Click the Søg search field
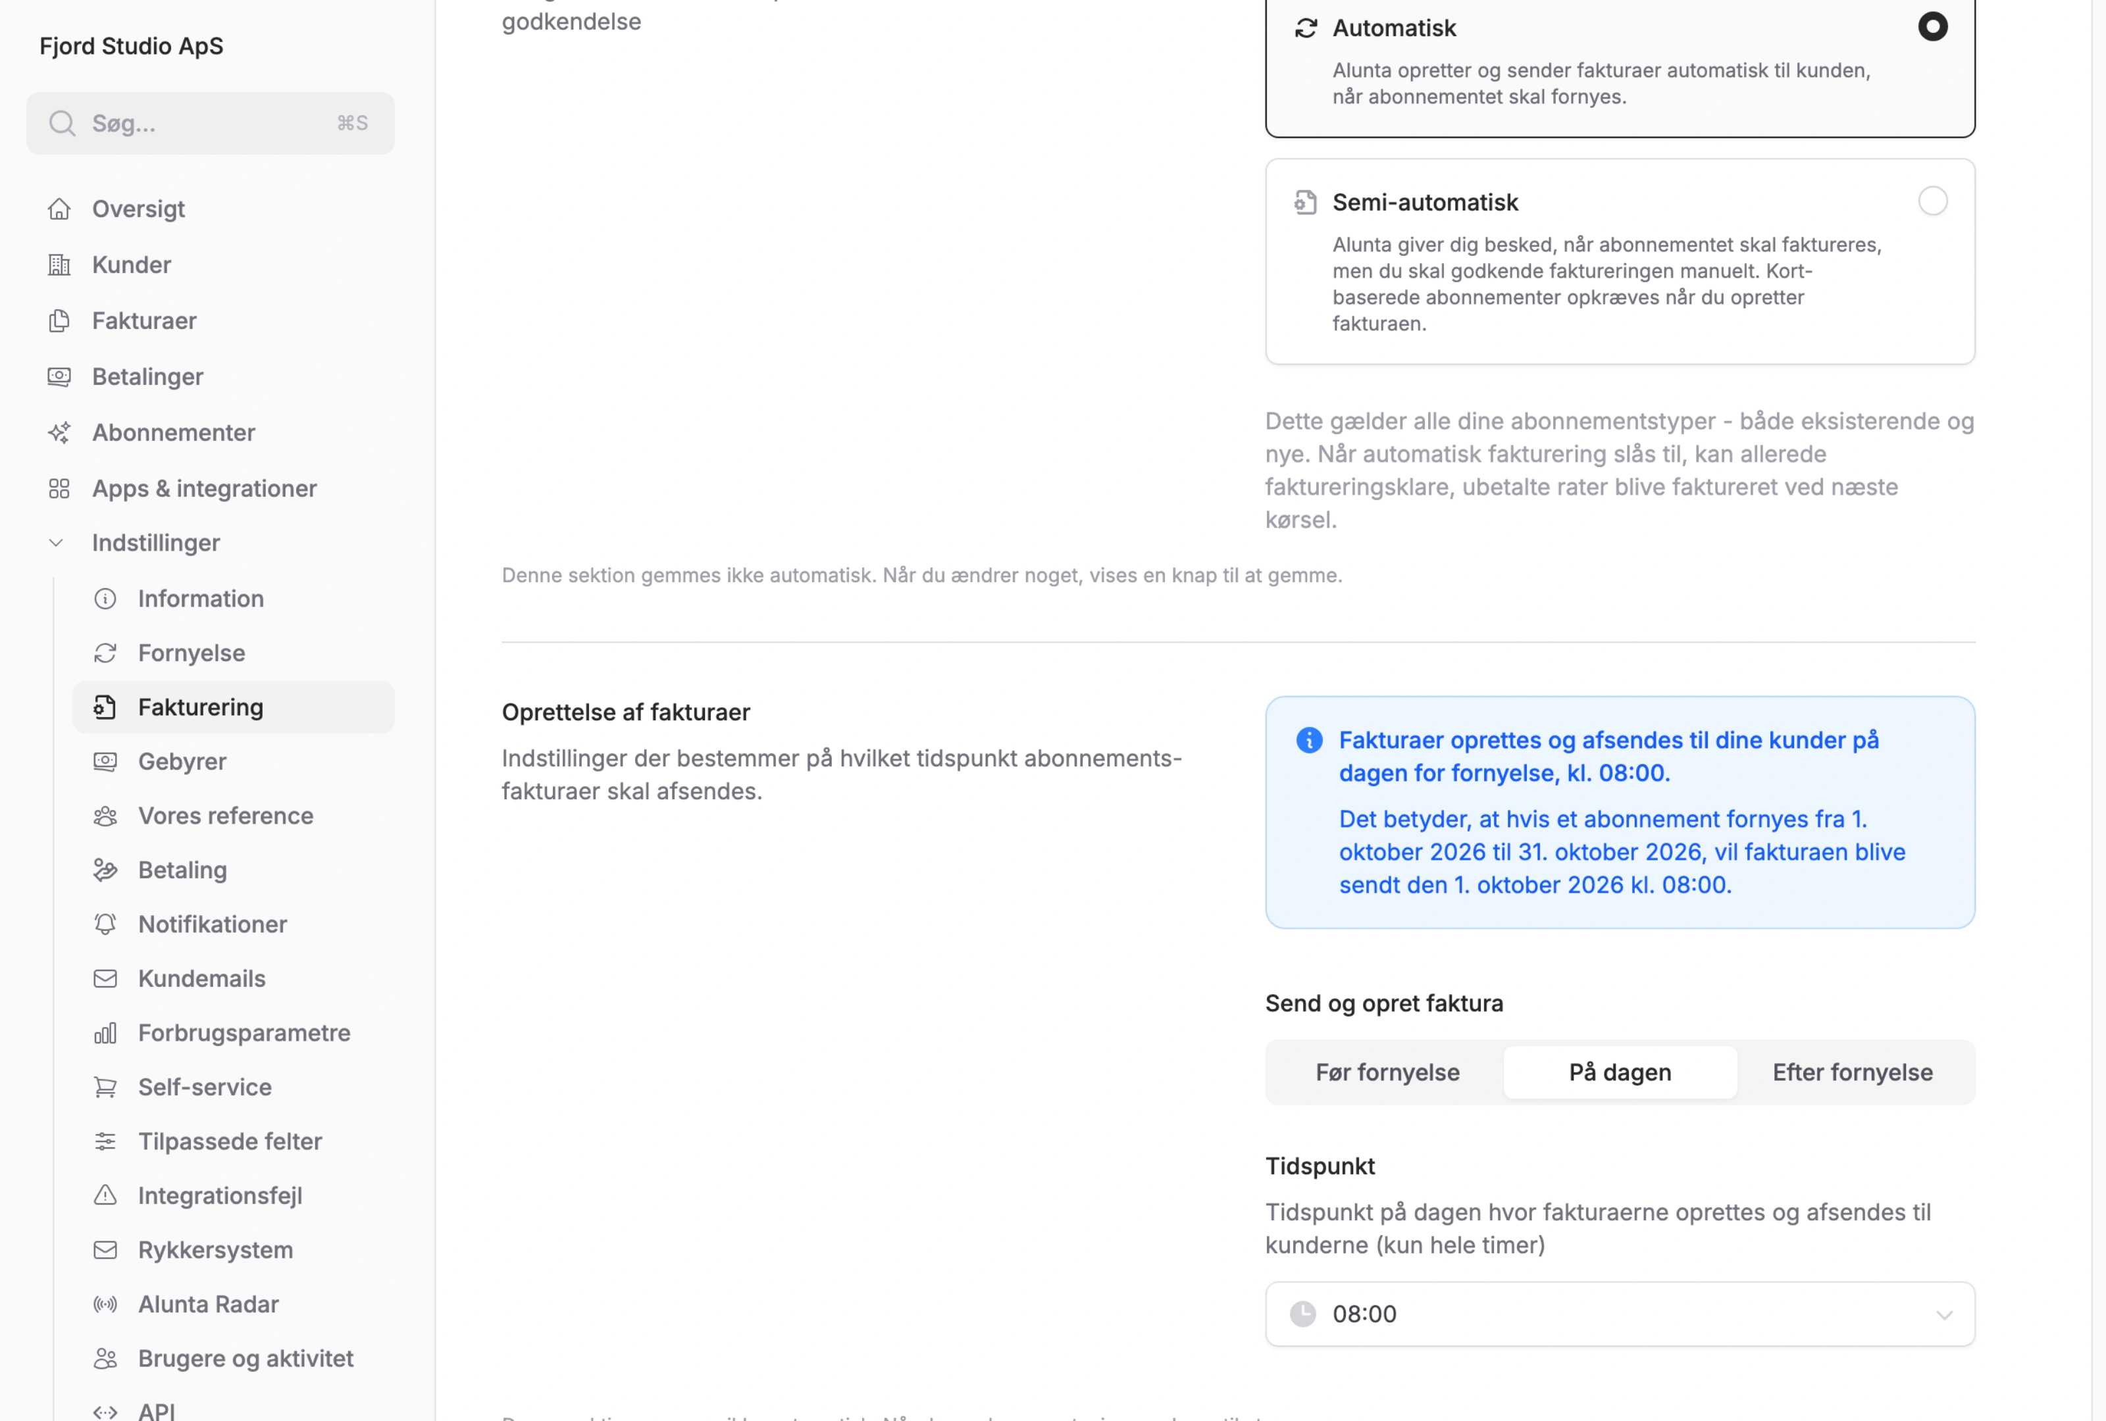 [x=210, y=124]
